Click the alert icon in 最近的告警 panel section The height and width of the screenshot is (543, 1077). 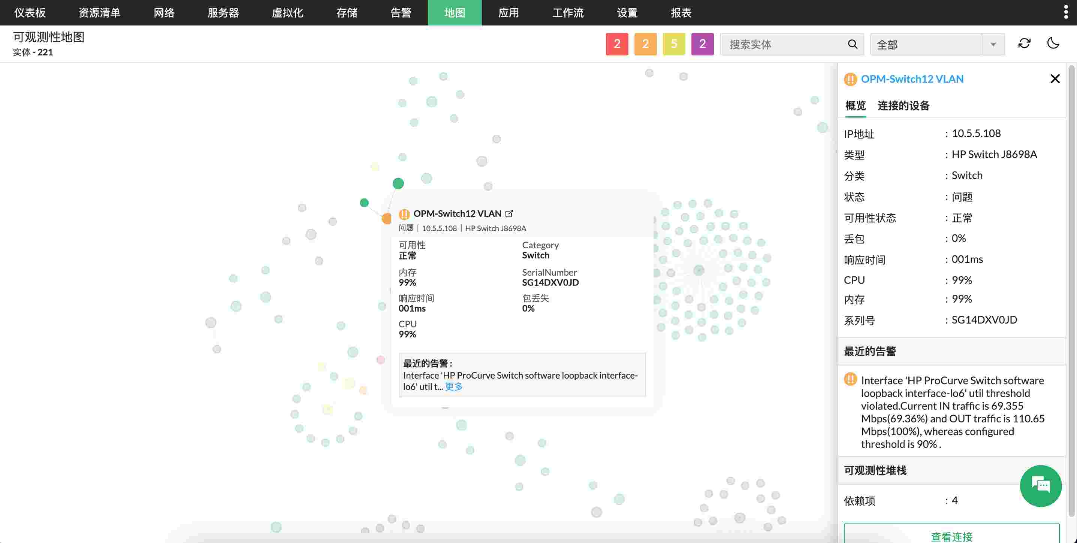pos(851,380)
